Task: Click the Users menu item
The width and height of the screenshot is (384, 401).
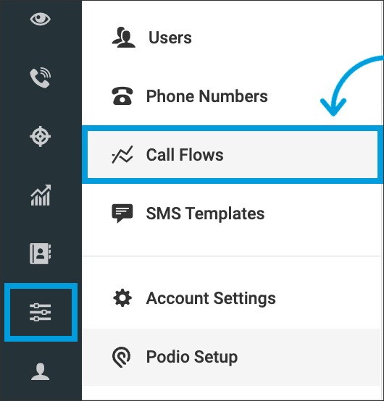Action: coord(232,38)
